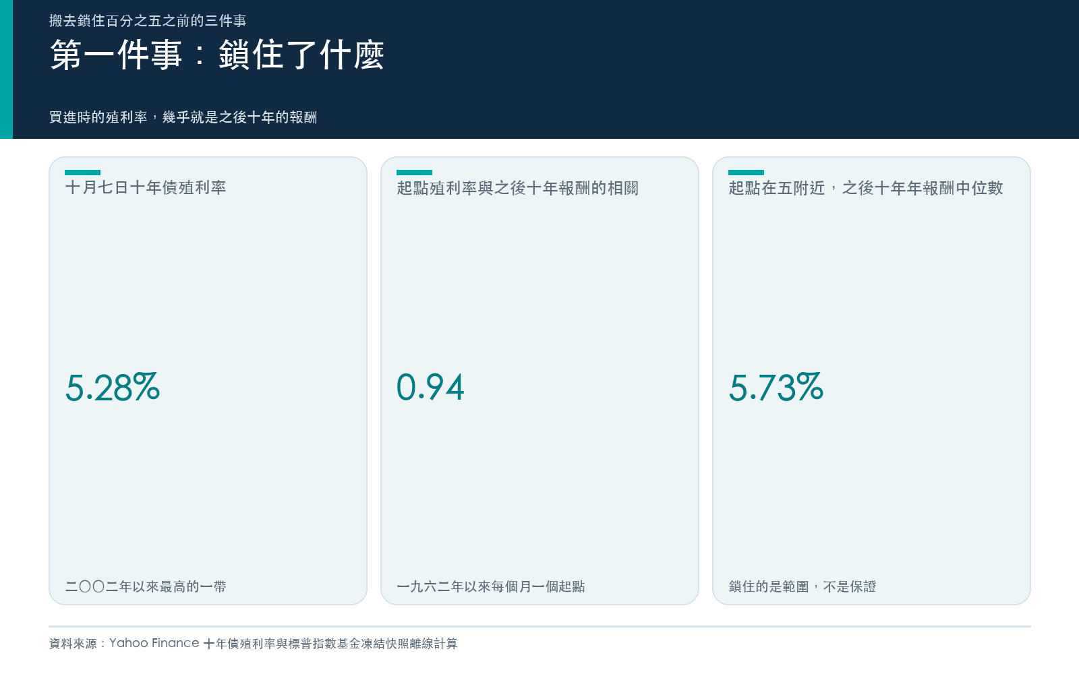Click the source line mentioning Yahoo Finance
1079x674 pixels.
point(254,644)
